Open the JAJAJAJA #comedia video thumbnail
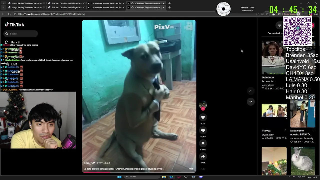320x180 pixels. pyautogui.click(x=274, y=58)
